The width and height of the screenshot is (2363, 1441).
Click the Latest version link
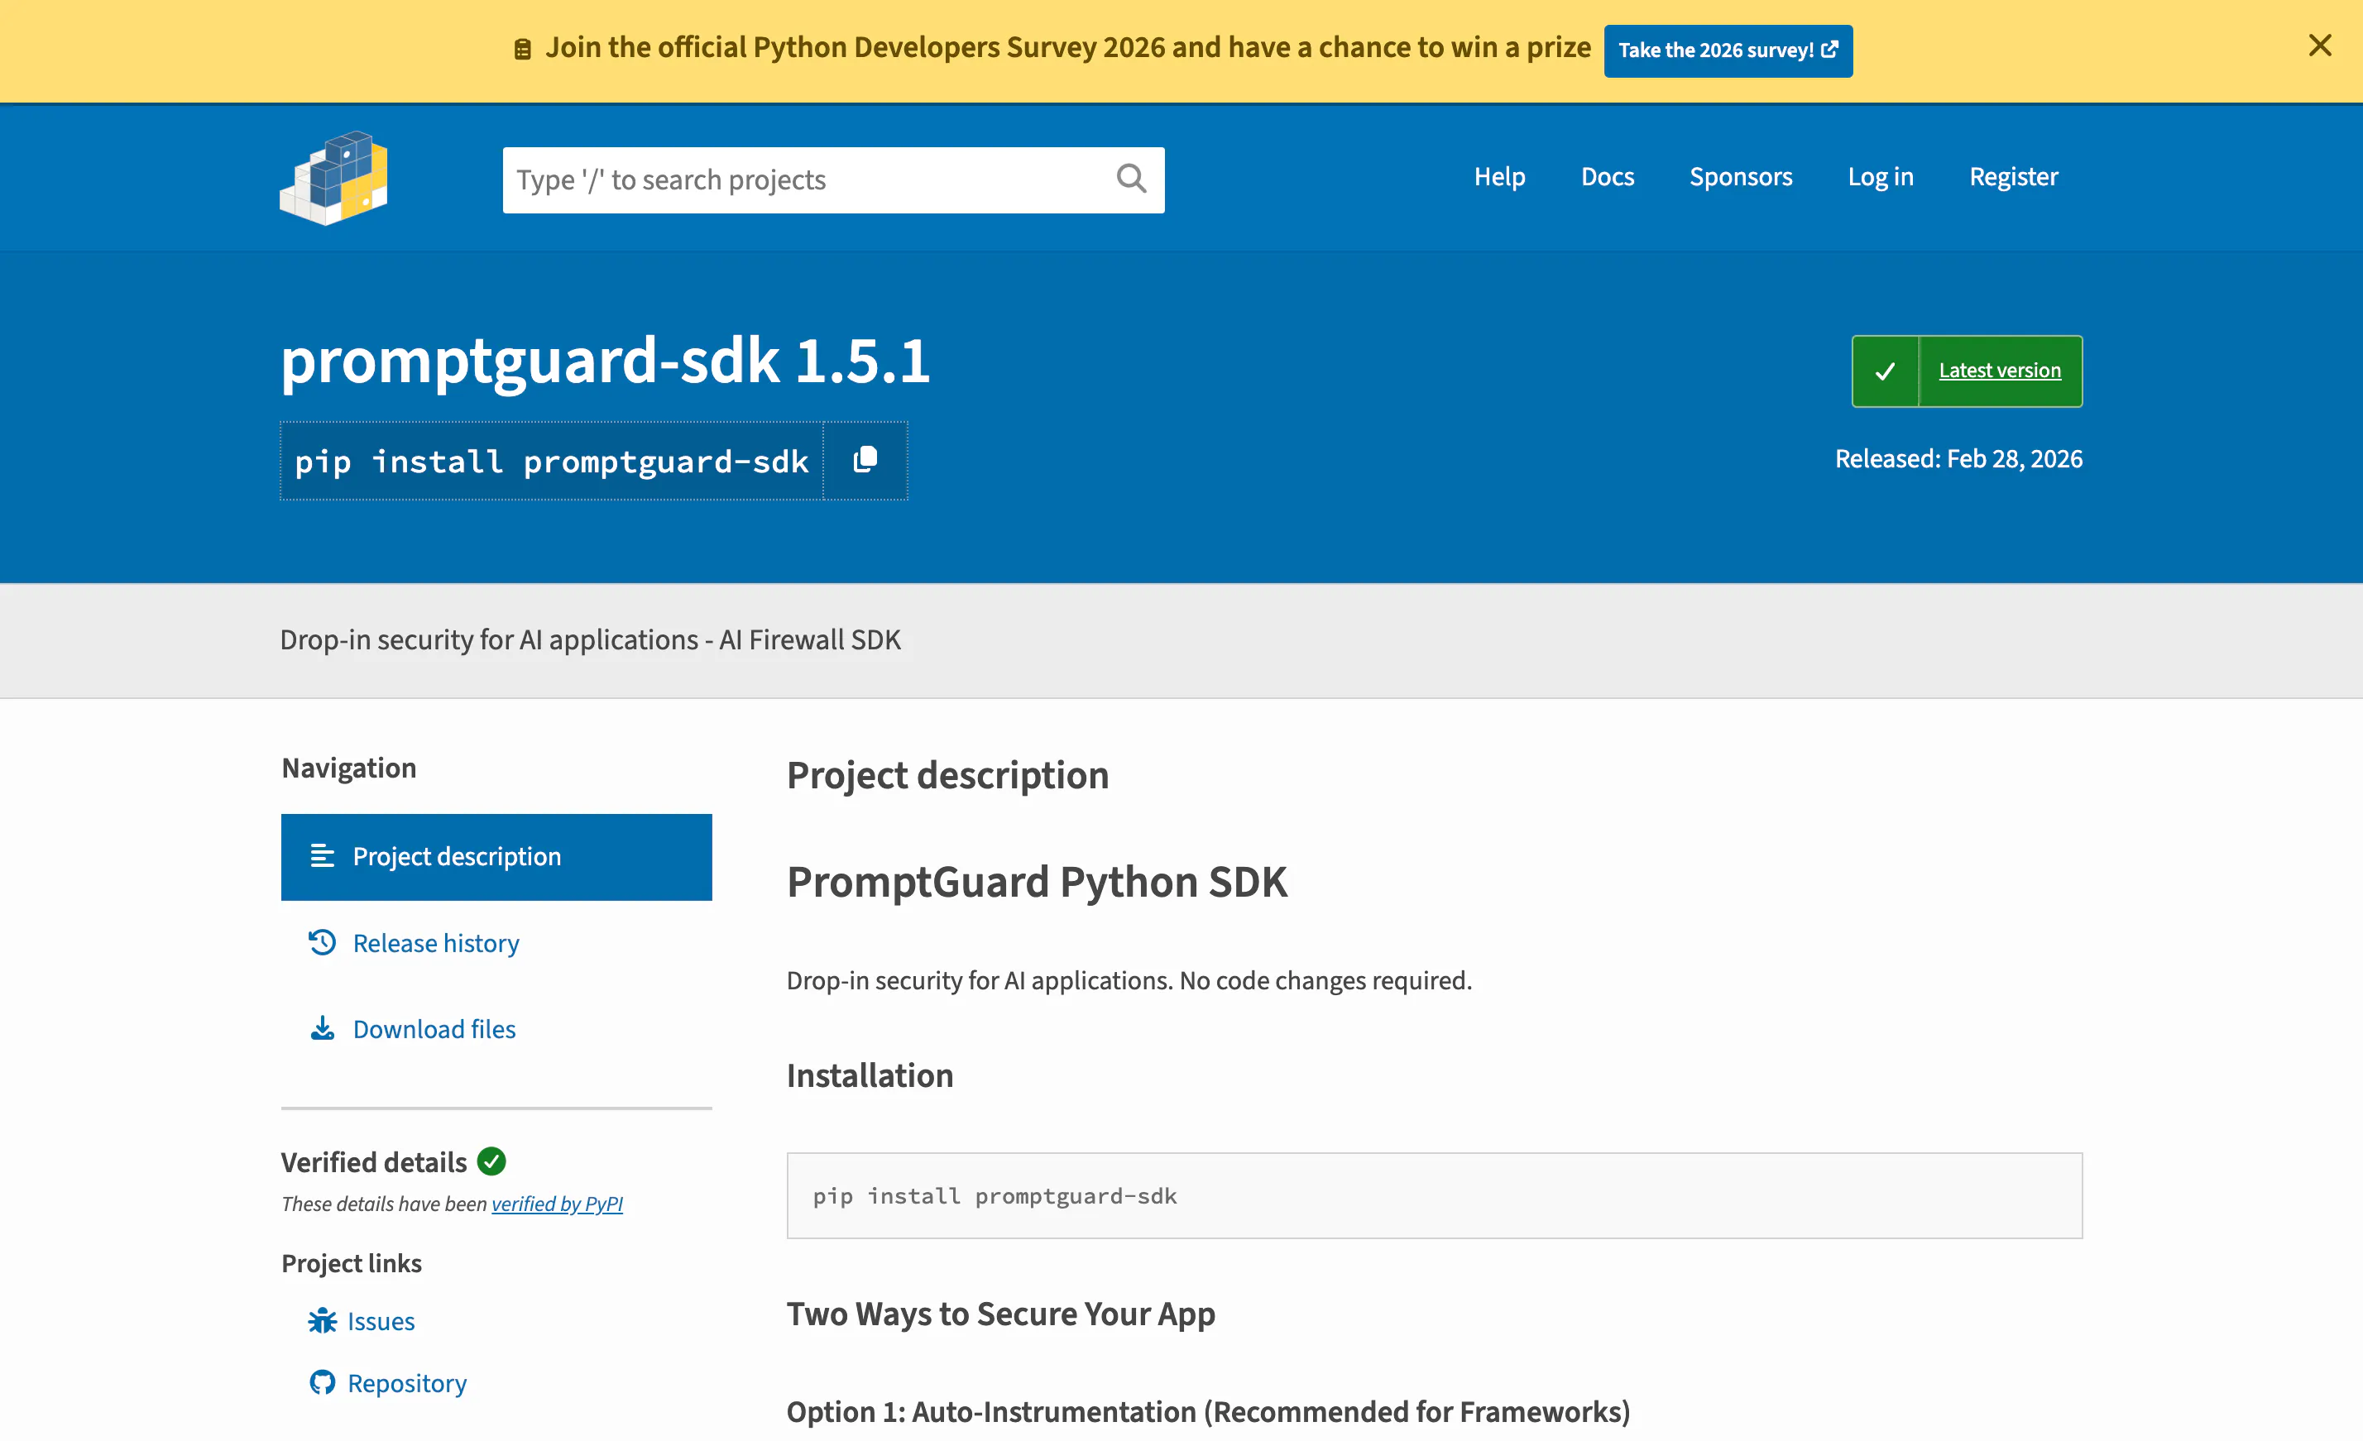(x=2000, y=371)
